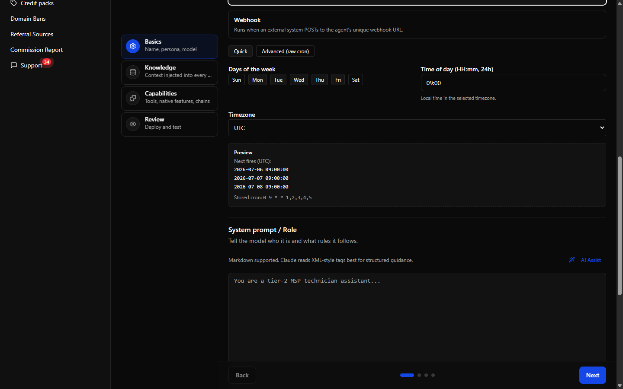Open the Timezone UTC dropdown
The width and height of the screenshot is (623, 389).
[x=417, y=128]
